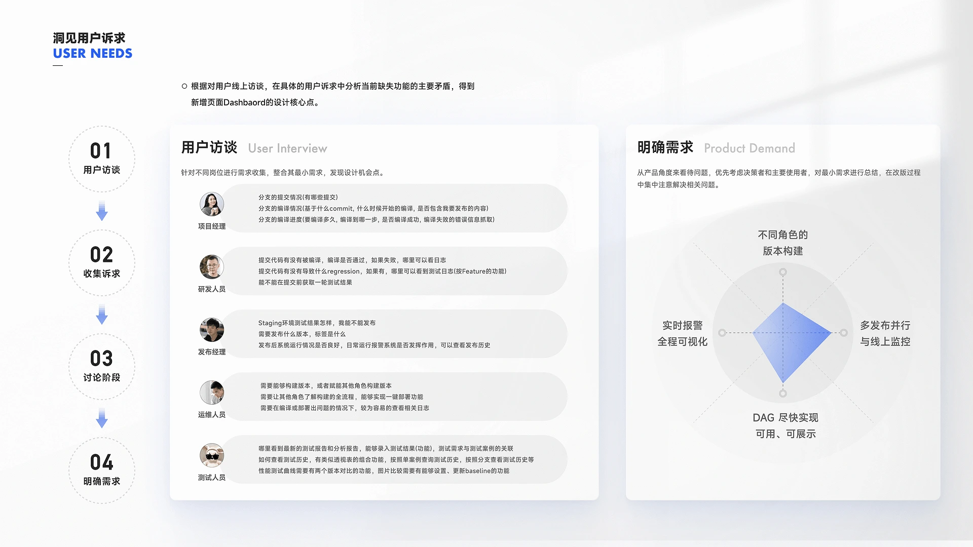This screenshot has width=973, height=547.
Task: Click the line starting 提交代码有没有被编译
Action: [x=352, y=260]
